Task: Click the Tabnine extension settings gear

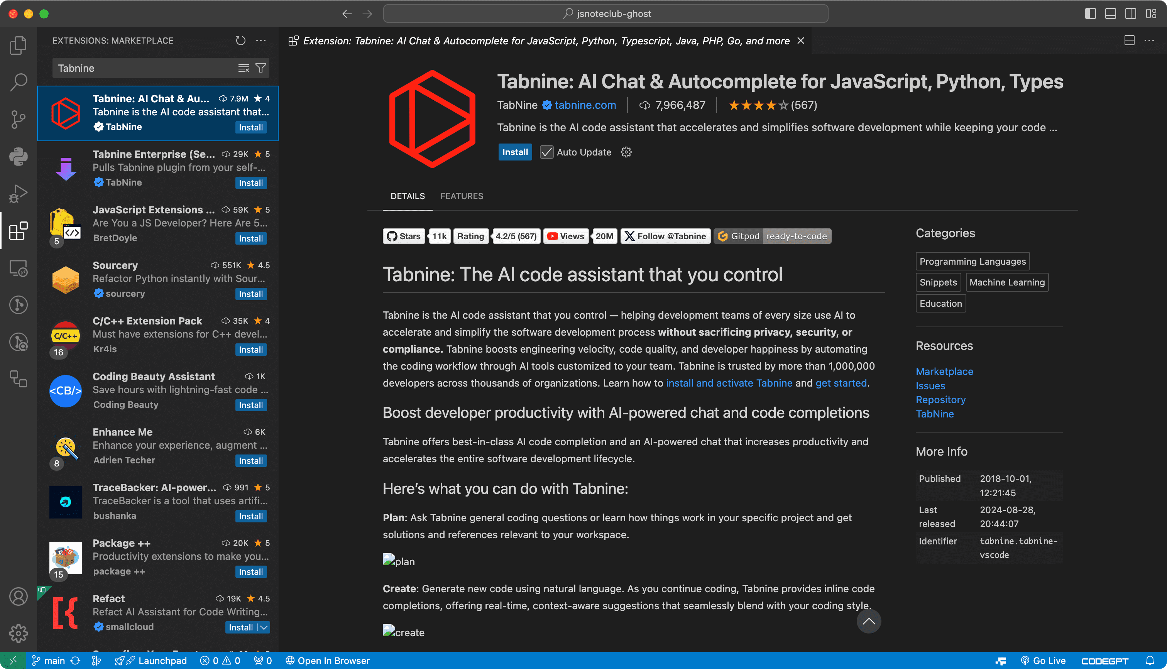Action: point(626,152)
